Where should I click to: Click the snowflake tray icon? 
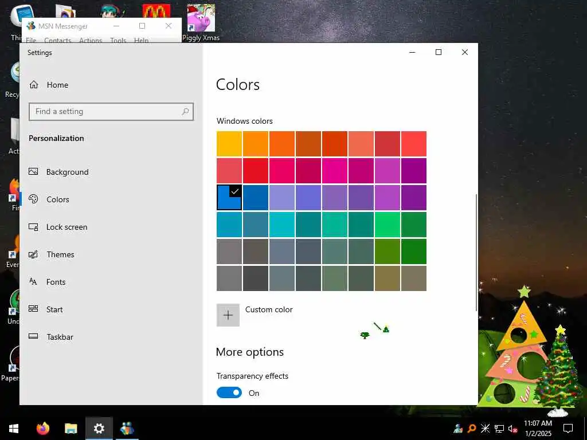(485, 429)
